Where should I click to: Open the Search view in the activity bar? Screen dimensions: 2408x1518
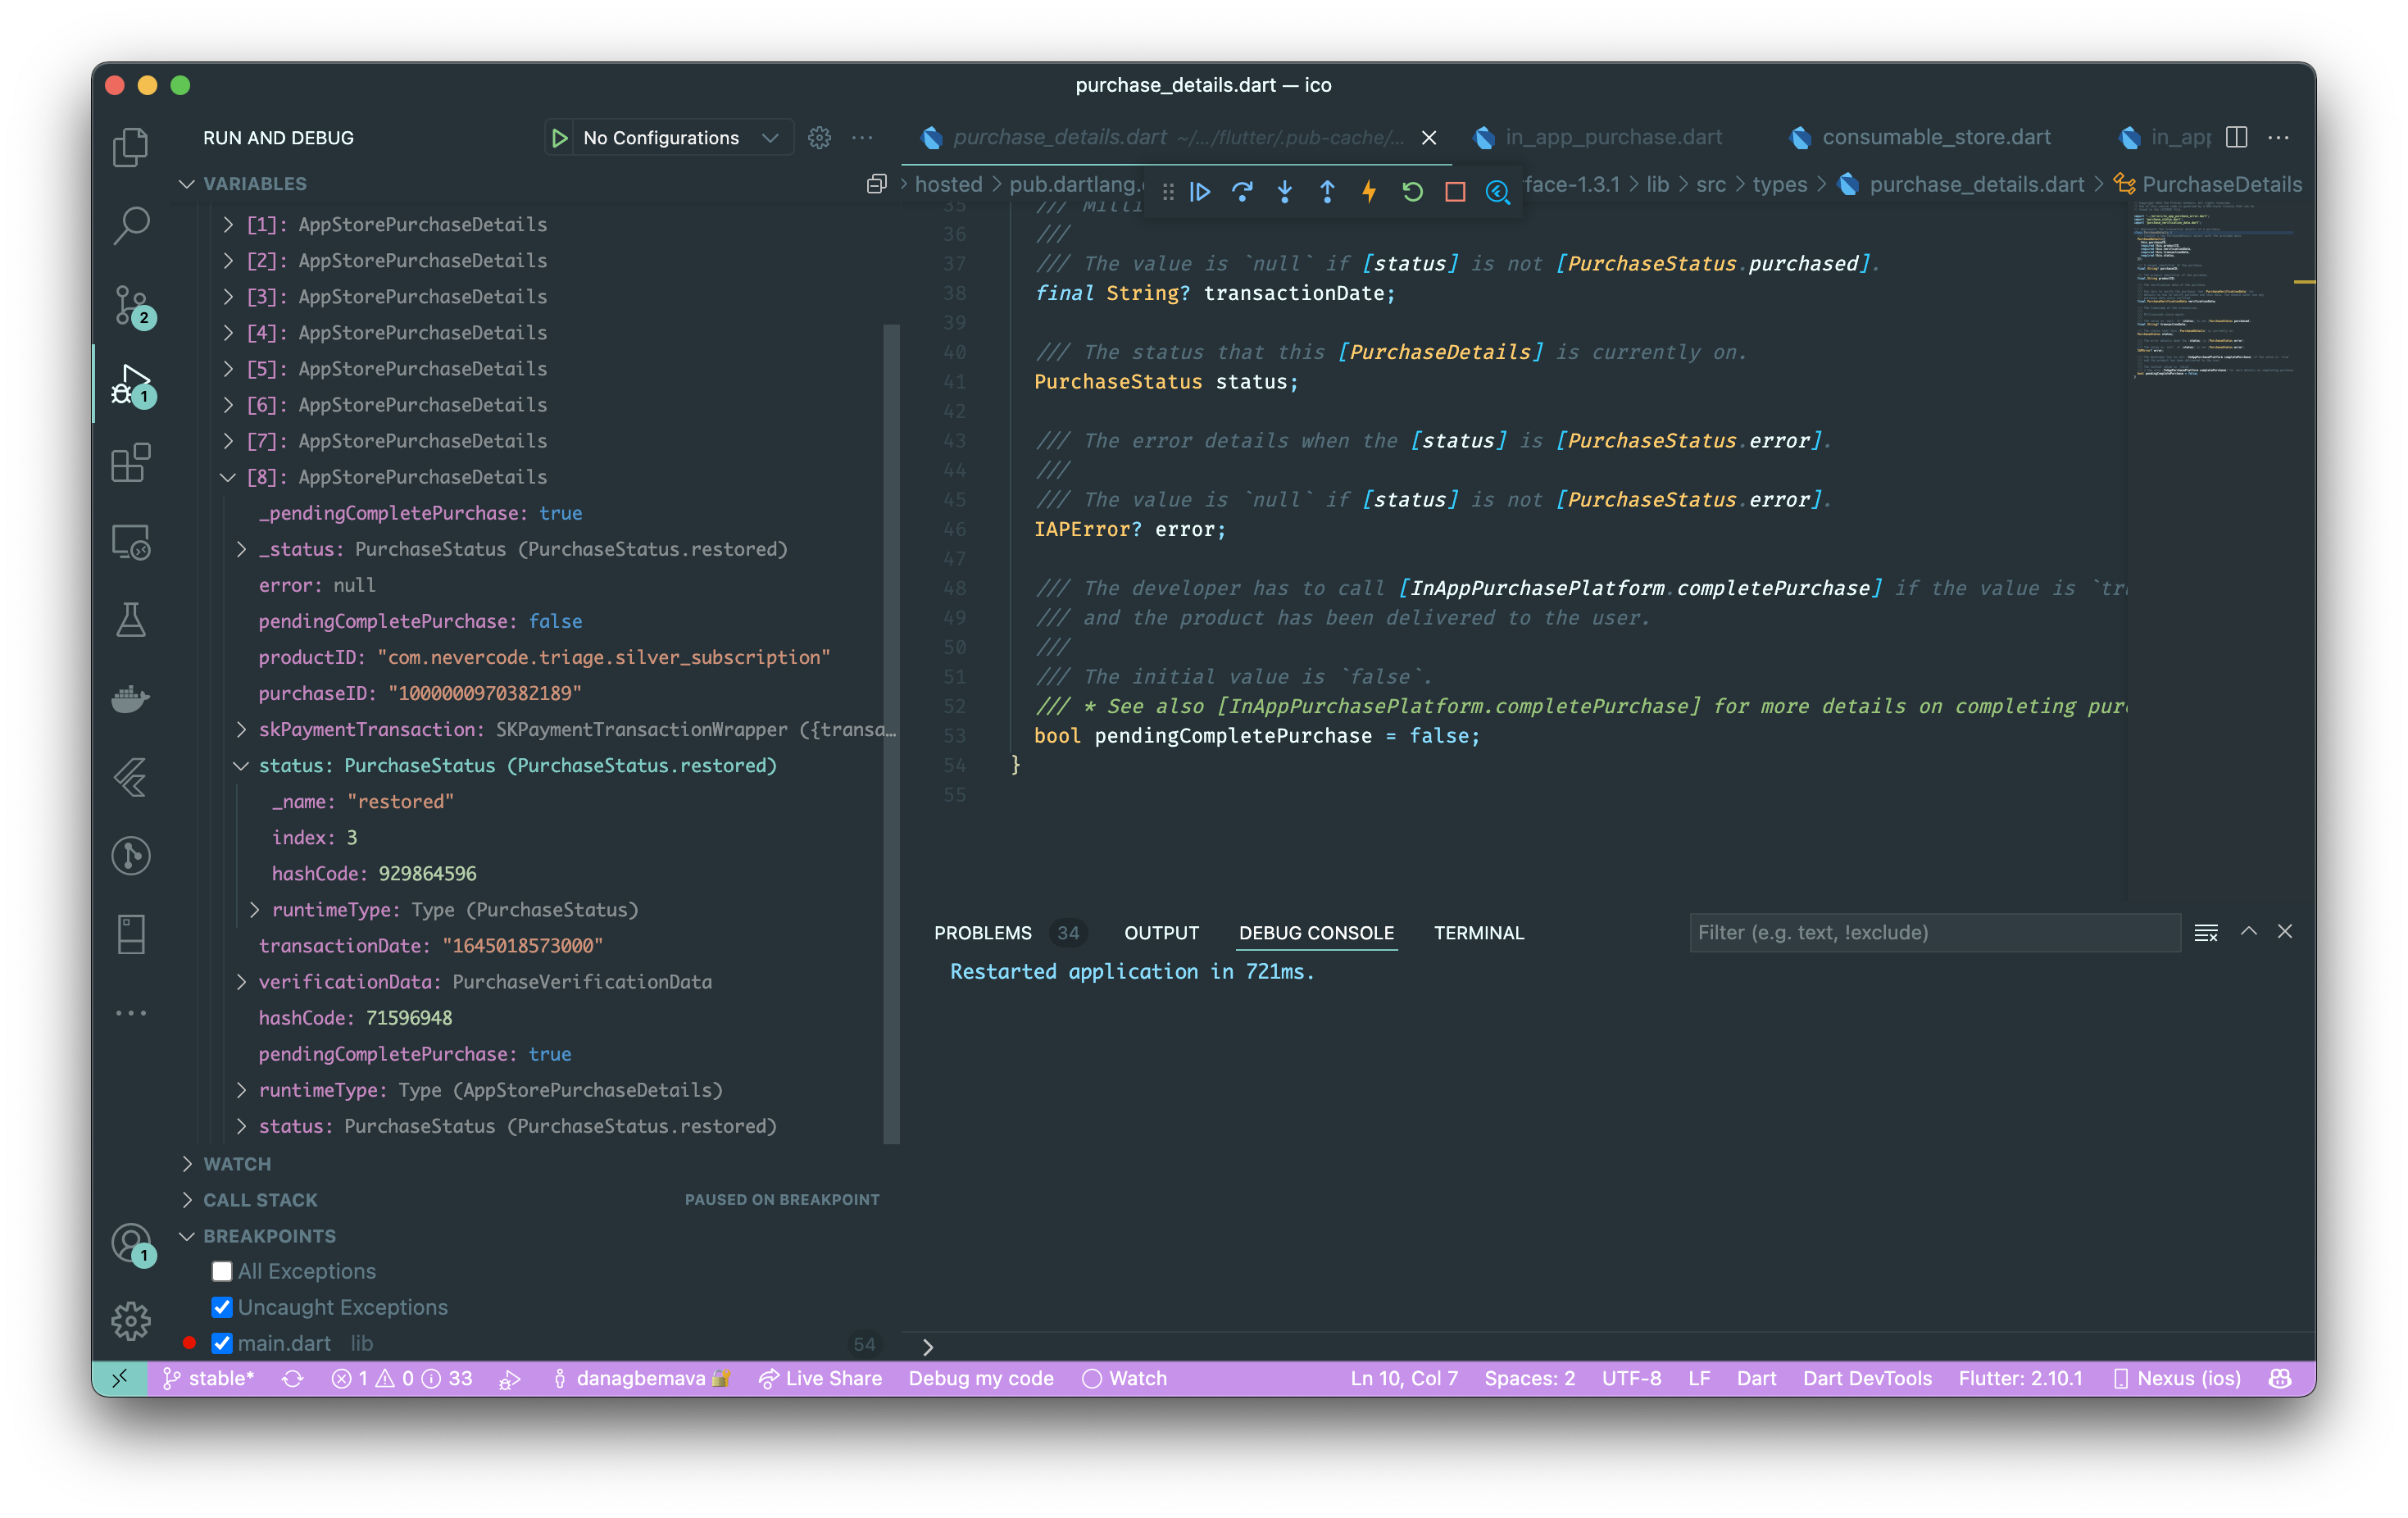point(131,227)
